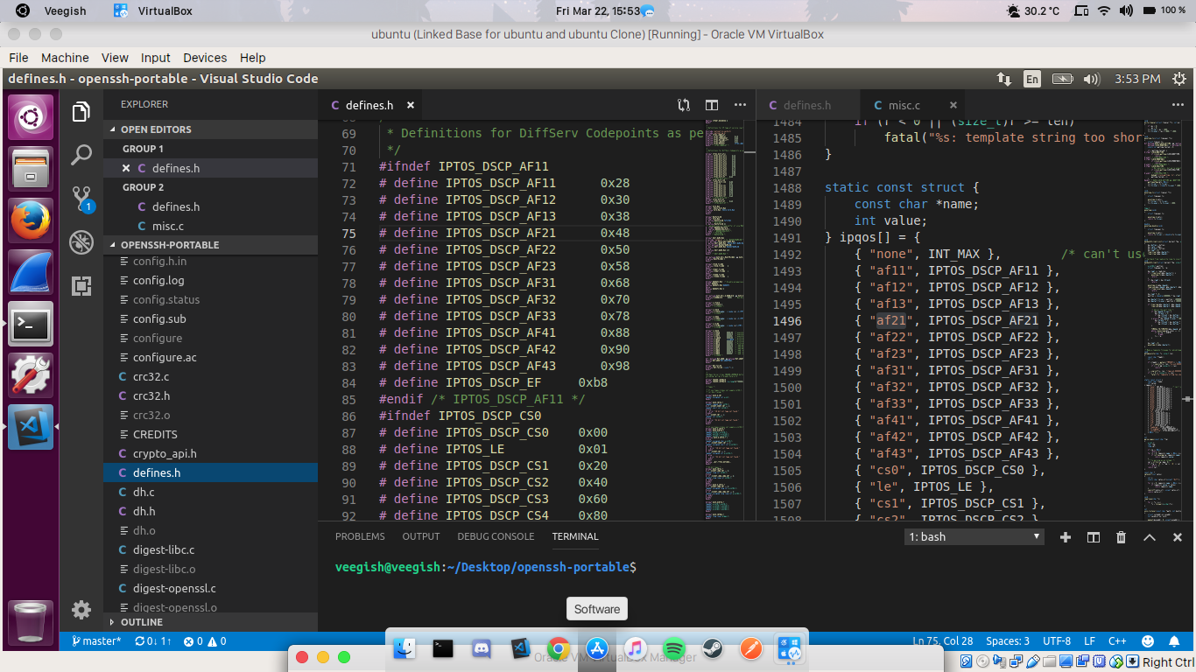The width and height of the screenshot is (1196, 672).
Task: Click the smiley feedback icon in status bar
Action: [1148, 640]
